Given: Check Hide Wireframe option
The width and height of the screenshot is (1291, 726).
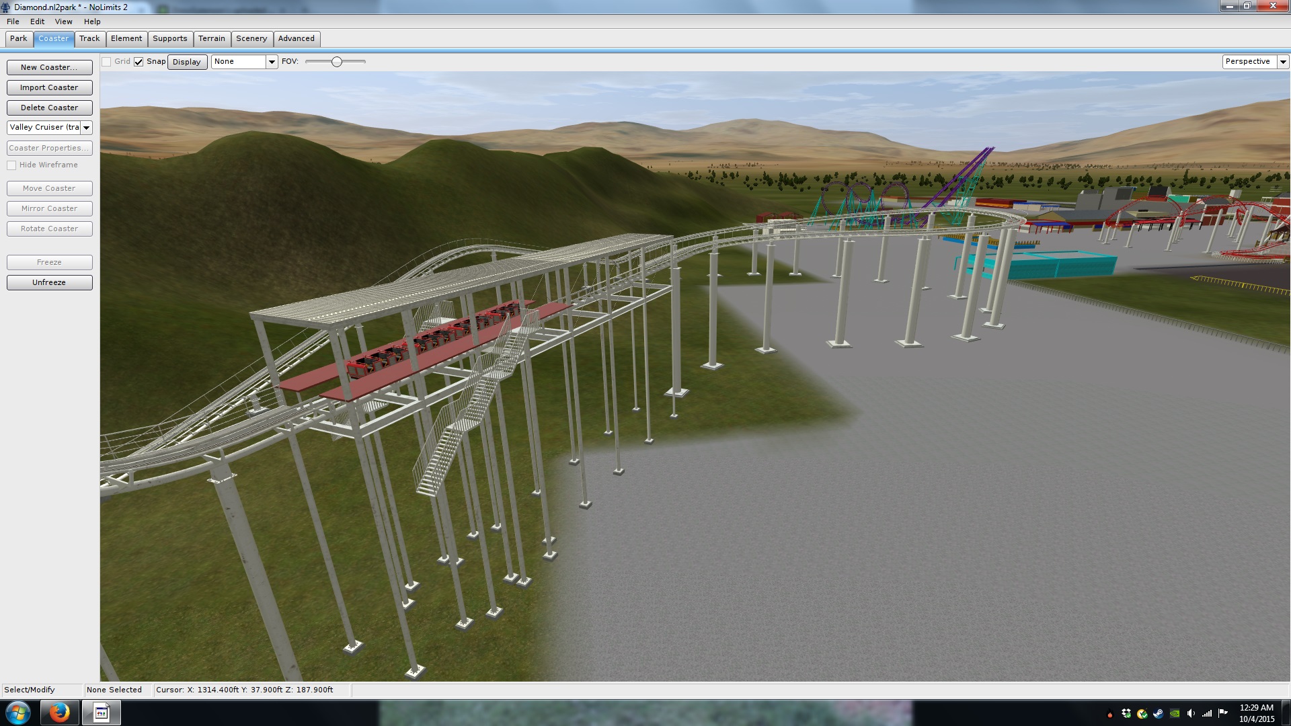Looking at the screenshot, I should pyautogui.click(x=11, y=165).
